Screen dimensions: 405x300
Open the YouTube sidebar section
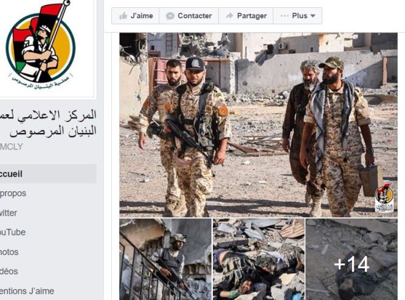click(13, 232)
